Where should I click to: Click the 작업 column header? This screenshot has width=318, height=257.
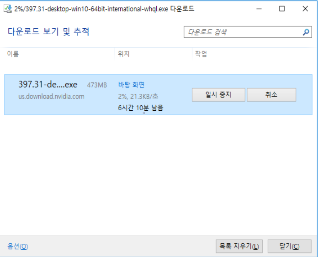coord(201,54)
